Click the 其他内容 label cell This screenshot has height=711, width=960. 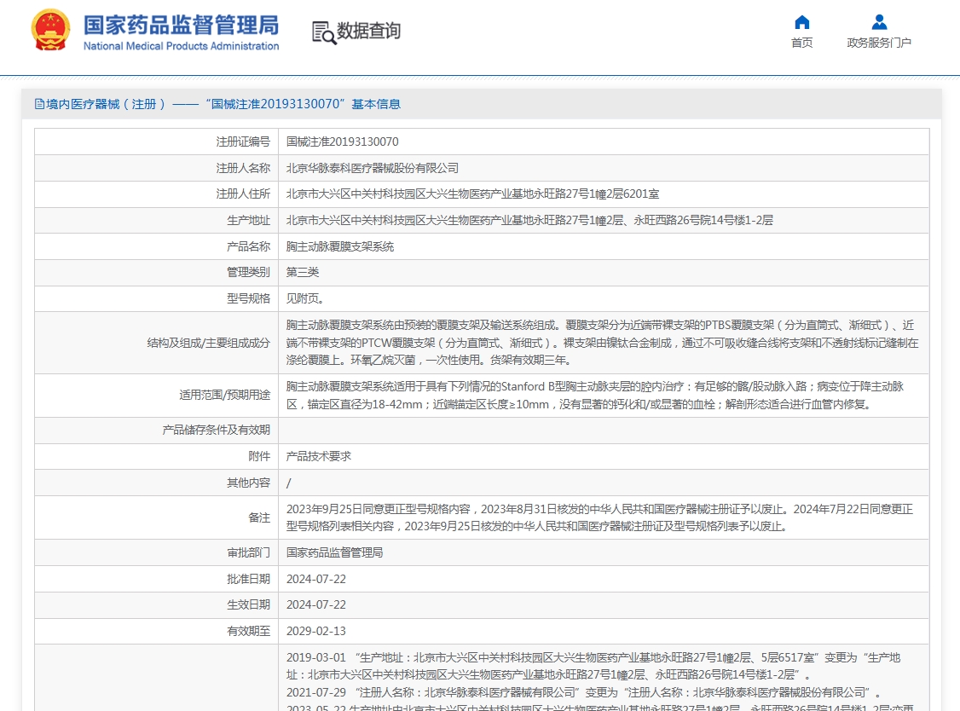(x=157, y=483)
